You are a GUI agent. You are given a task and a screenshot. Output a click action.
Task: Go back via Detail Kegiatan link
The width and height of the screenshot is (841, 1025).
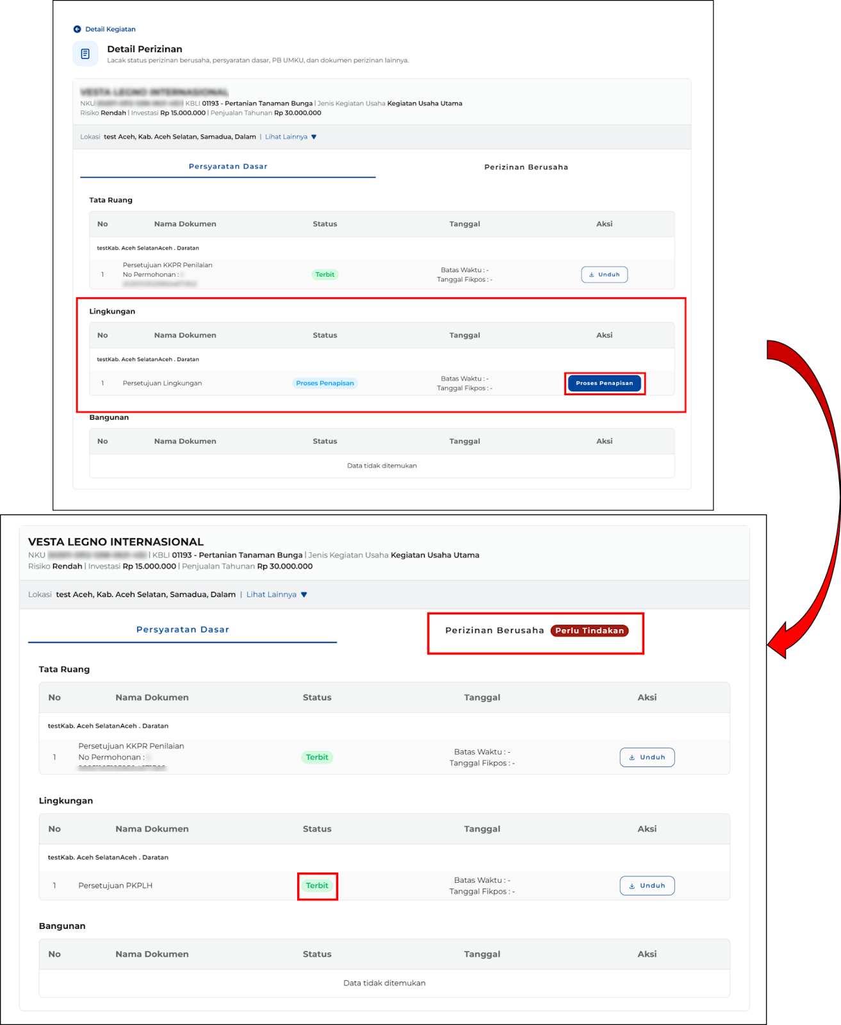point(110,29)
